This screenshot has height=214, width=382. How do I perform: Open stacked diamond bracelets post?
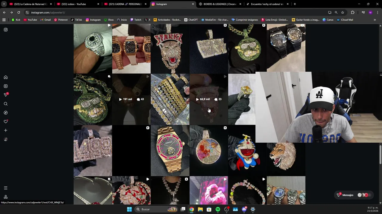pos(170,99)
